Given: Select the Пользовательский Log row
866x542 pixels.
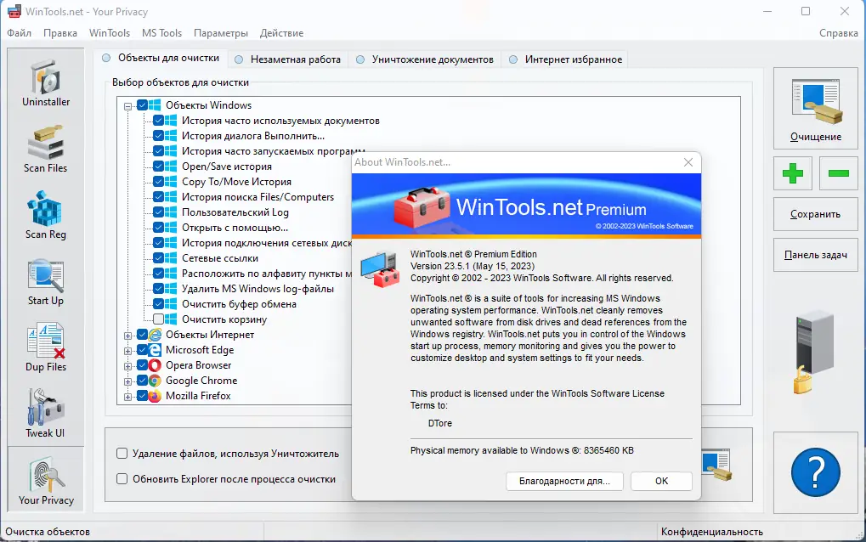Looking at the screenshot, I should click(x=235, y=212).
